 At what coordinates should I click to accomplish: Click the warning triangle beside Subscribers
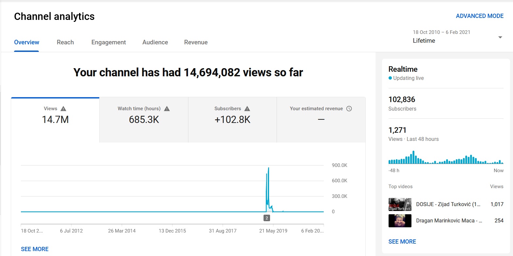pos(247,109)
